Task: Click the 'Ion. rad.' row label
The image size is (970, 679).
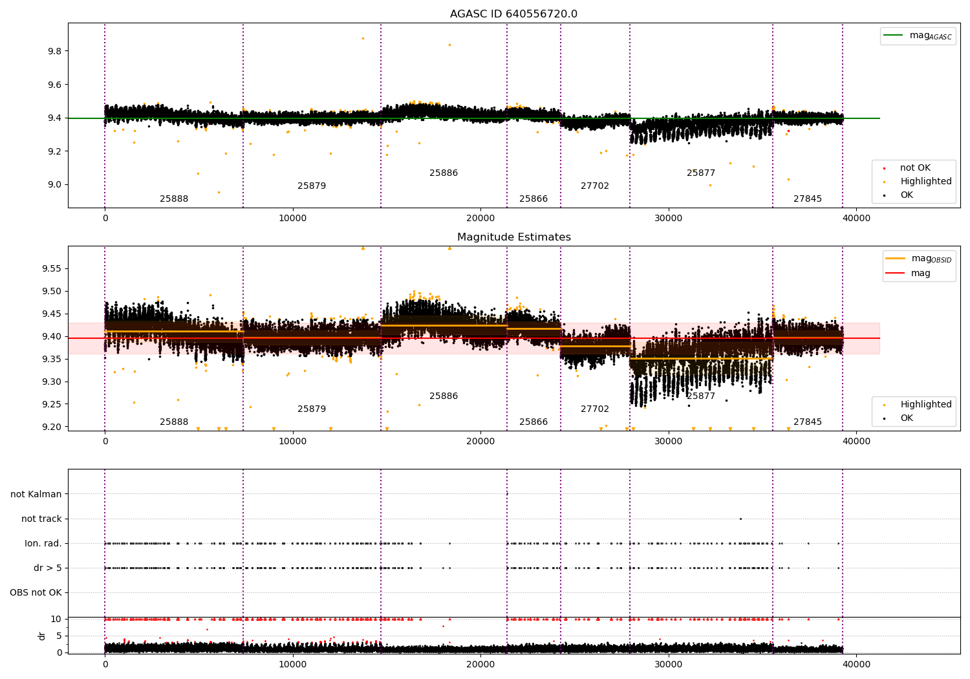Action: 43,544
